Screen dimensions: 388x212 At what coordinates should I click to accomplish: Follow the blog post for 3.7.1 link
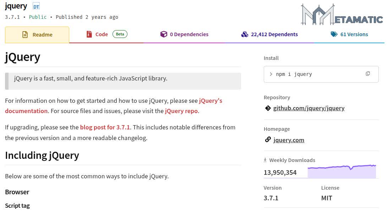tap(105, 127)
